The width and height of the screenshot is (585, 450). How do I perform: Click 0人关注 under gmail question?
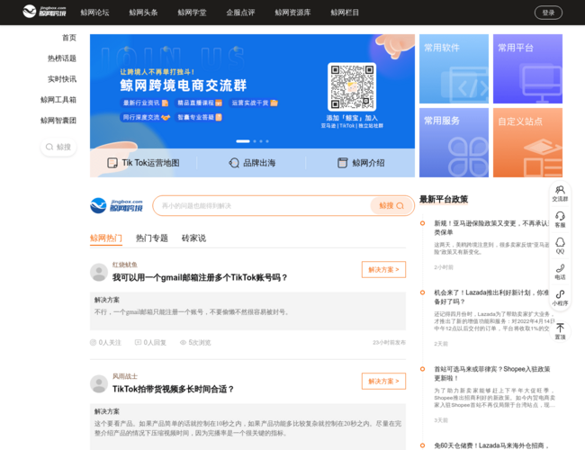tap(105, 343)
